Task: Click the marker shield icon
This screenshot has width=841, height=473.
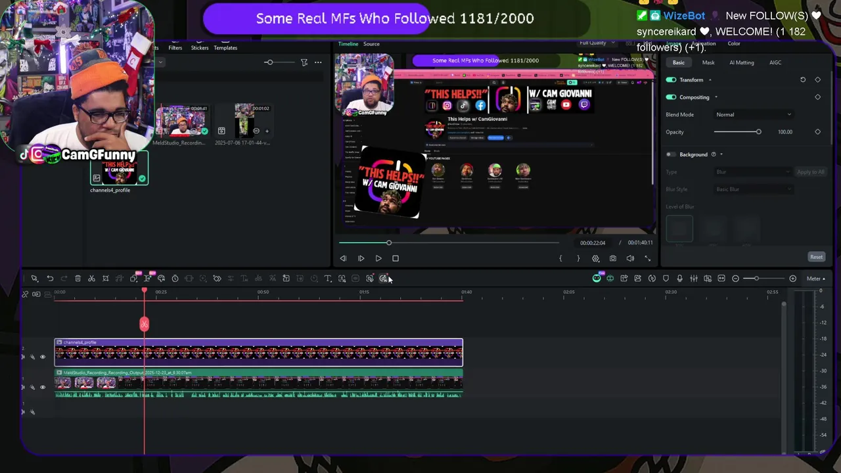Action: click(x=666, y=279)
